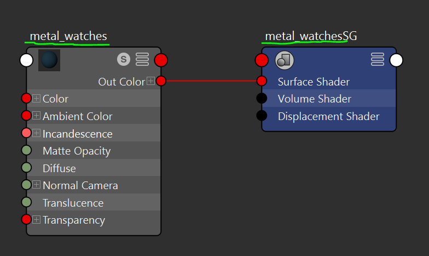429x256 pixels.
Task: Click the white output port of metal_watchesSG
Action: click(x=396, y=60)
